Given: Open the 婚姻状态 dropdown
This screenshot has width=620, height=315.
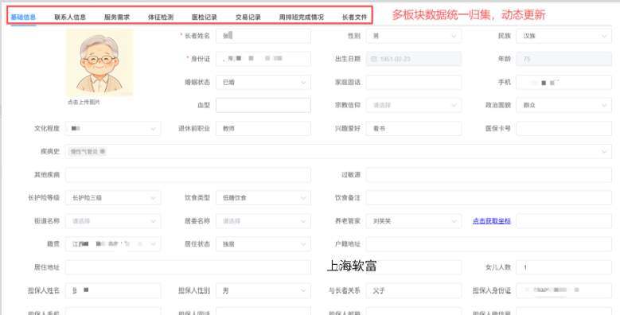Looking at the screenshot, I should 263,82.
